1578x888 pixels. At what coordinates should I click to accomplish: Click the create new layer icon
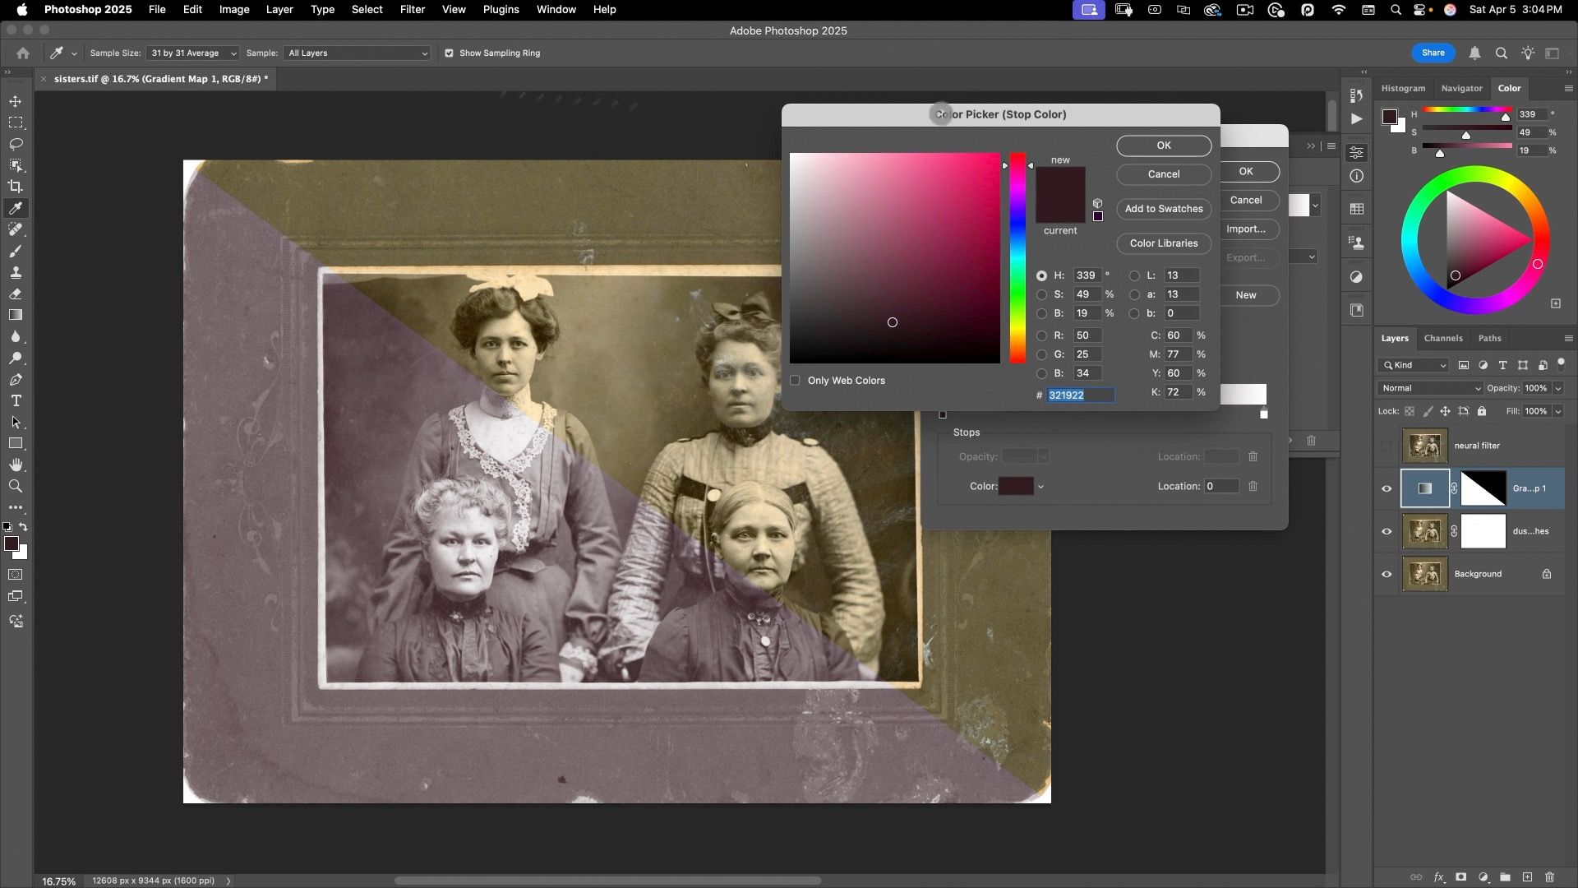tap(1527, 877)
